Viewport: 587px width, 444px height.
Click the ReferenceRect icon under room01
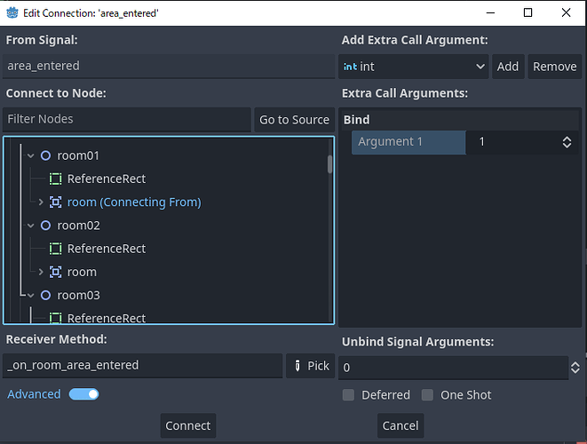coord(55,179)
